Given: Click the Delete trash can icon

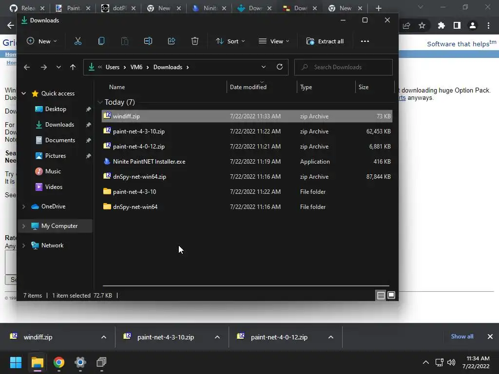Looking at the screenshot, I should [x=195, y=41].
